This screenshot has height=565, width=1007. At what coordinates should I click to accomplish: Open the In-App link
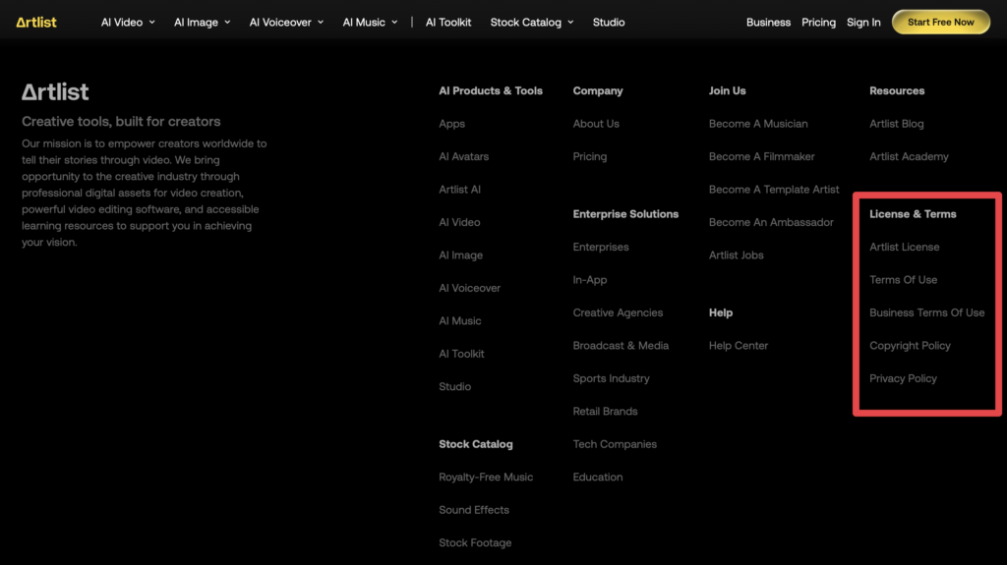coord(590,279)
